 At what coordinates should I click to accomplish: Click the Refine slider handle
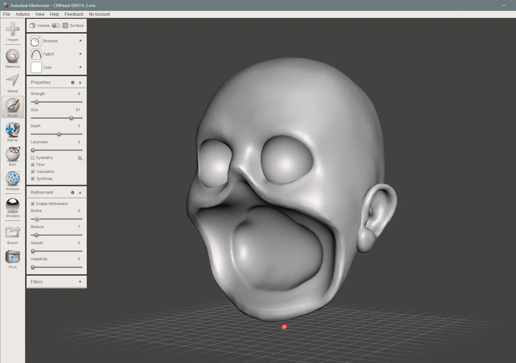[x=37, y=219]
